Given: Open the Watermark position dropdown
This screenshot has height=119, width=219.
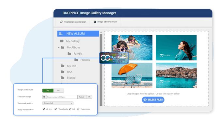Looking at the screenshot, I should click(58, 103).
